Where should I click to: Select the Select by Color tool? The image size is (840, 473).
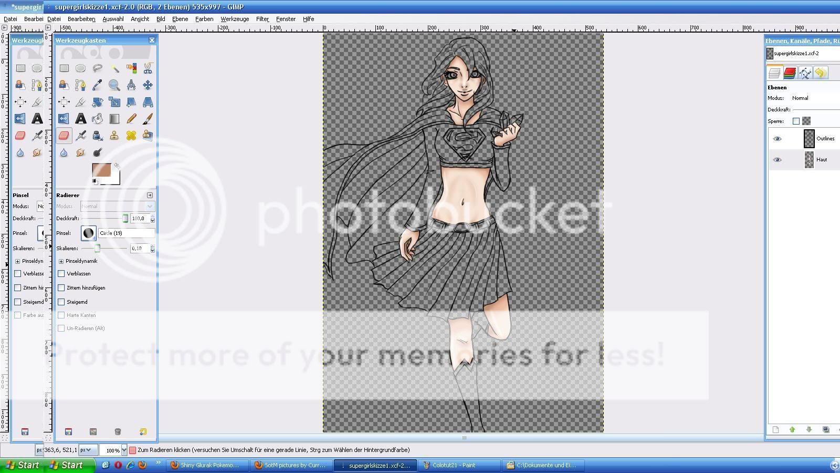pos(131,68)
